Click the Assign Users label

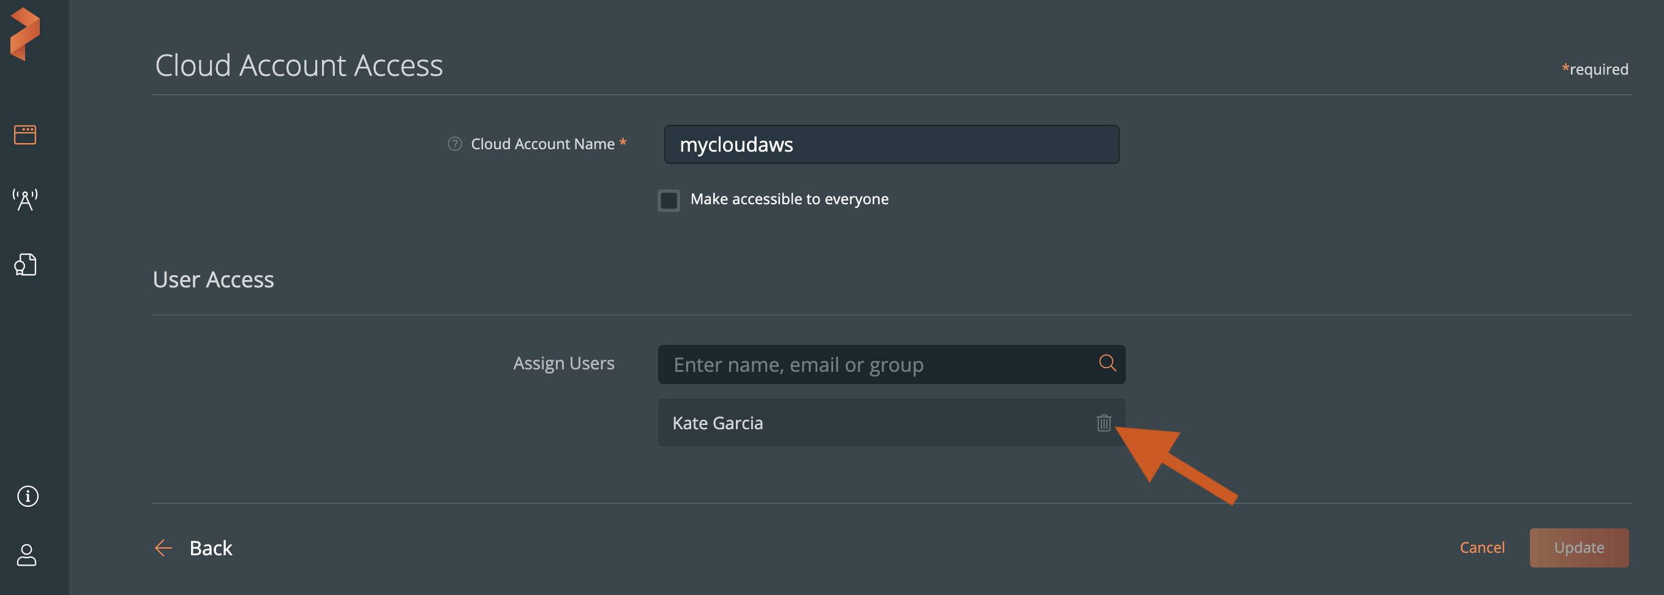[563, 363]
